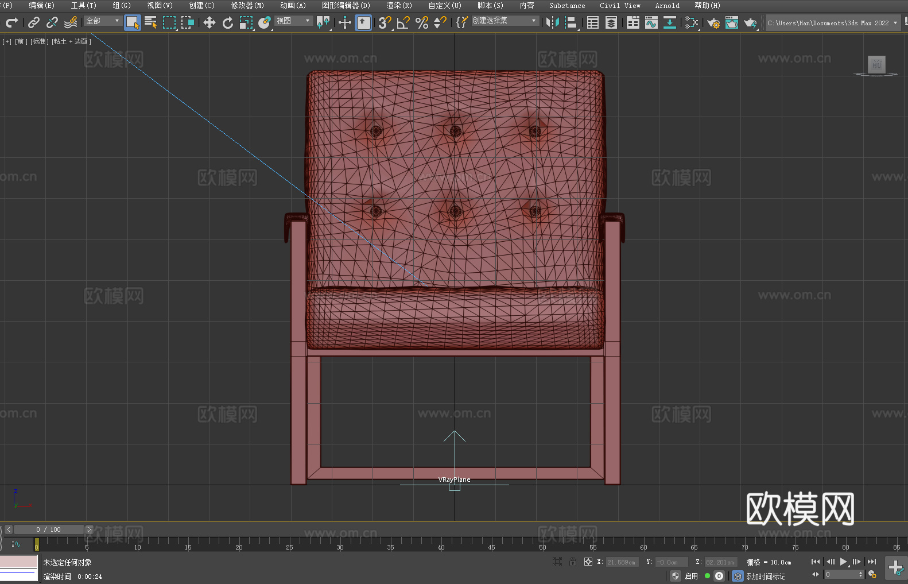Toggle the Ribbon display icon
This screenshot has width=908, height=584.
tap(633, 22)
